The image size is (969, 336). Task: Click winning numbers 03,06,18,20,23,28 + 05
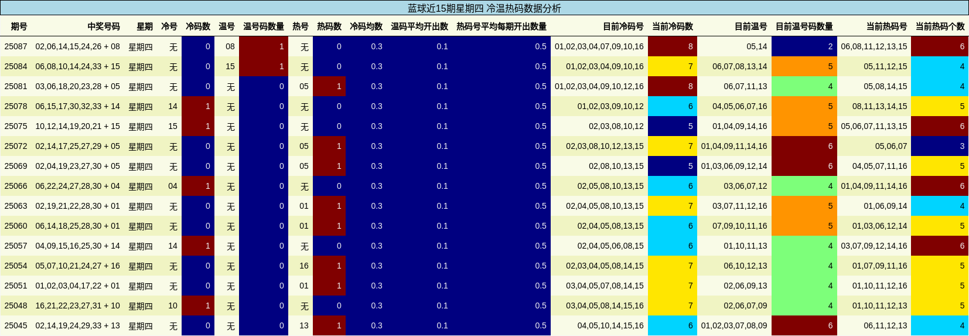tap(77, 86)
